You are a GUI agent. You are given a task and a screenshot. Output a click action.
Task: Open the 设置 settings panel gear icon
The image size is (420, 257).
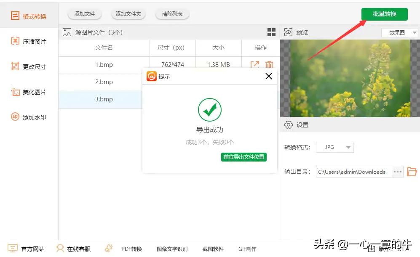289,125
